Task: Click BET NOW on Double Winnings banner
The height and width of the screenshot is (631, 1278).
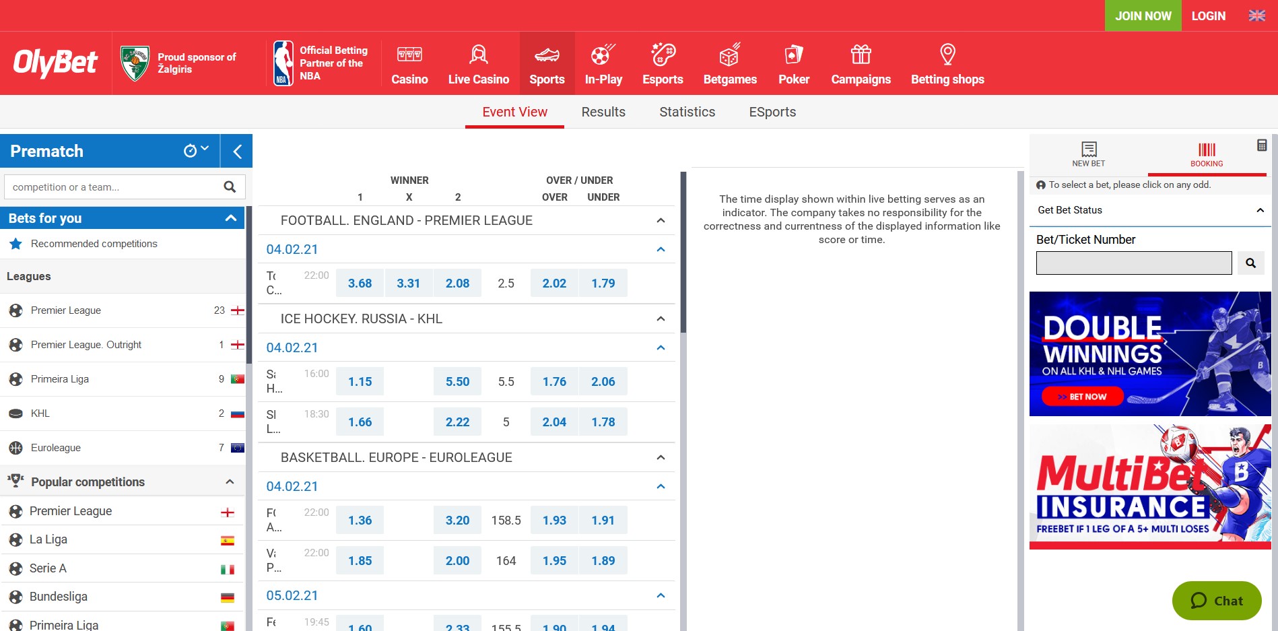Action: [x=1083, y=397]
